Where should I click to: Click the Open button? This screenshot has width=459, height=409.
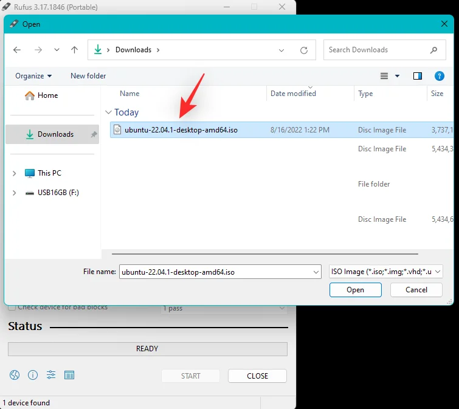click(355, 290)
